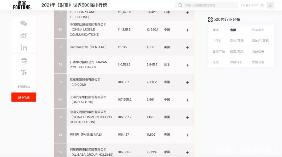
Task: Click the red Plus button
Action: [x=24, y=97]
